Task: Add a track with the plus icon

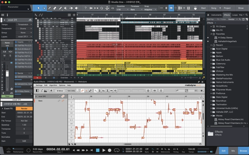Action: [x=74, y=15]
